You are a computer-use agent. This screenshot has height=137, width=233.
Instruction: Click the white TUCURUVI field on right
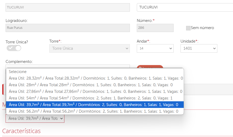click(184, 7)
